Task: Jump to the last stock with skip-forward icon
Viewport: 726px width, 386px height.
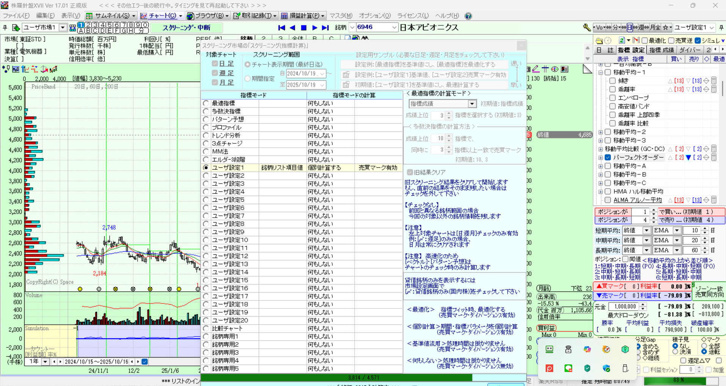Action: (325, 28)
